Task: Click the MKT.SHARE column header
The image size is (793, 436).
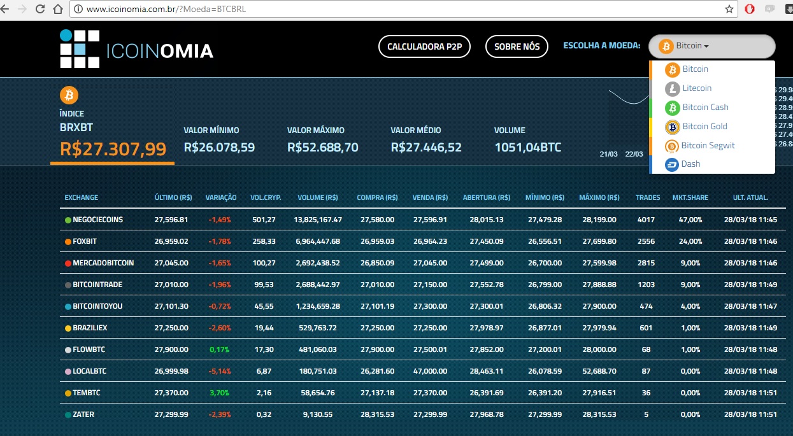Action: [x=690, y=198]
